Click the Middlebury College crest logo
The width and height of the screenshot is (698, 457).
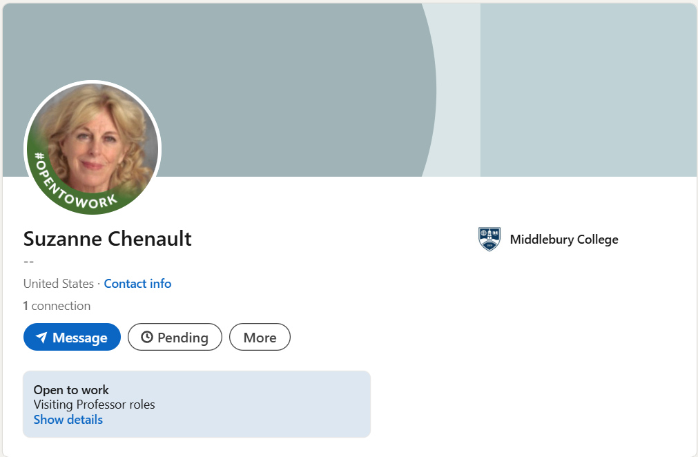[489, 240]
